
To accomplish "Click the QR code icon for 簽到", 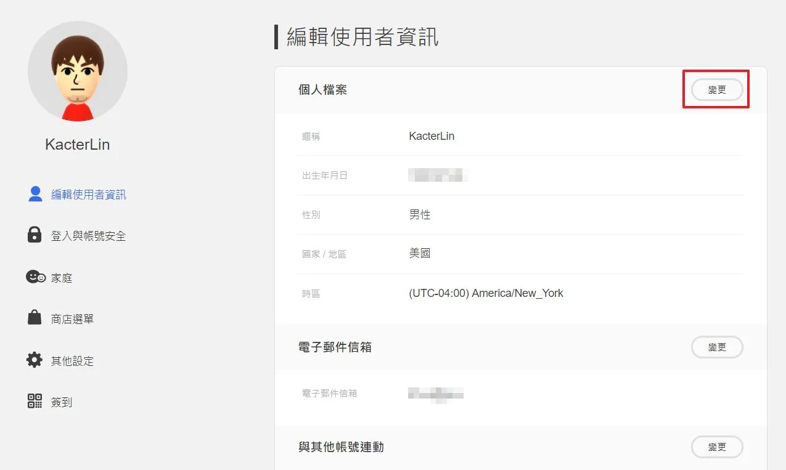I will pyautogui.click(x=35, y=401).
